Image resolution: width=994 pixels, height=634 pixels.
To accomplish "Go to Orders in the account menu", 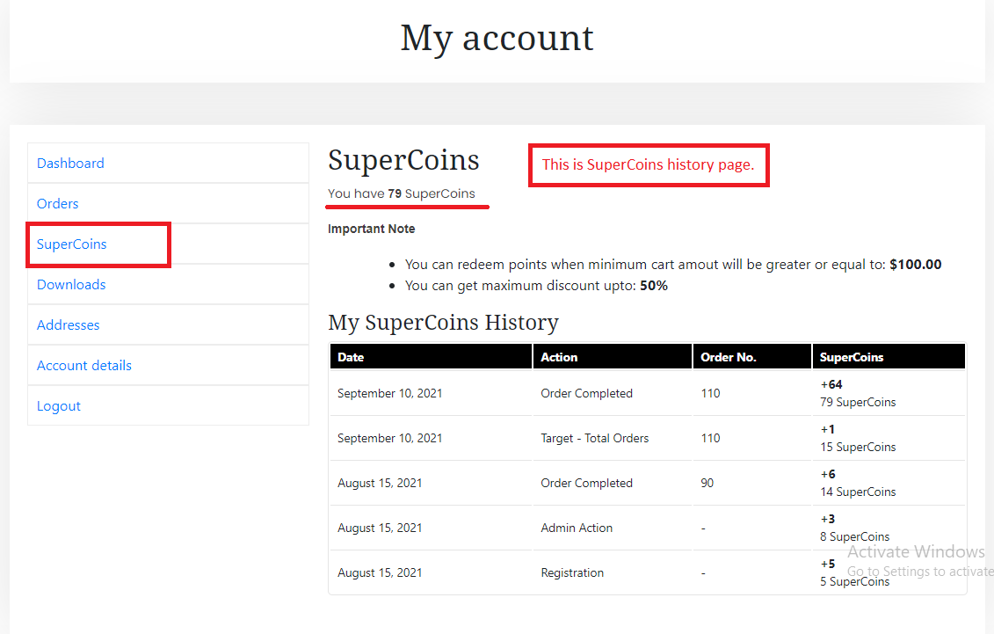I will 58,204.
